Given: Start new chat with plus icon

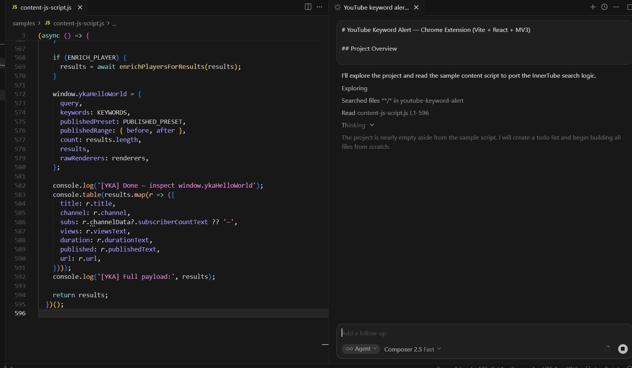Looking at the screenshot, I should tap(593, 7).
